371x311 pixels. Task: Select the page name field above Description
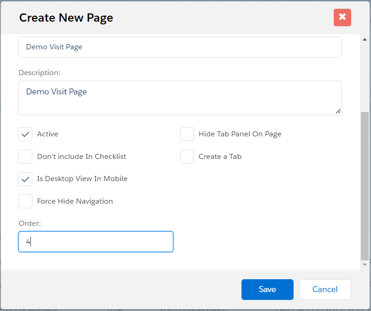(180, 47)
